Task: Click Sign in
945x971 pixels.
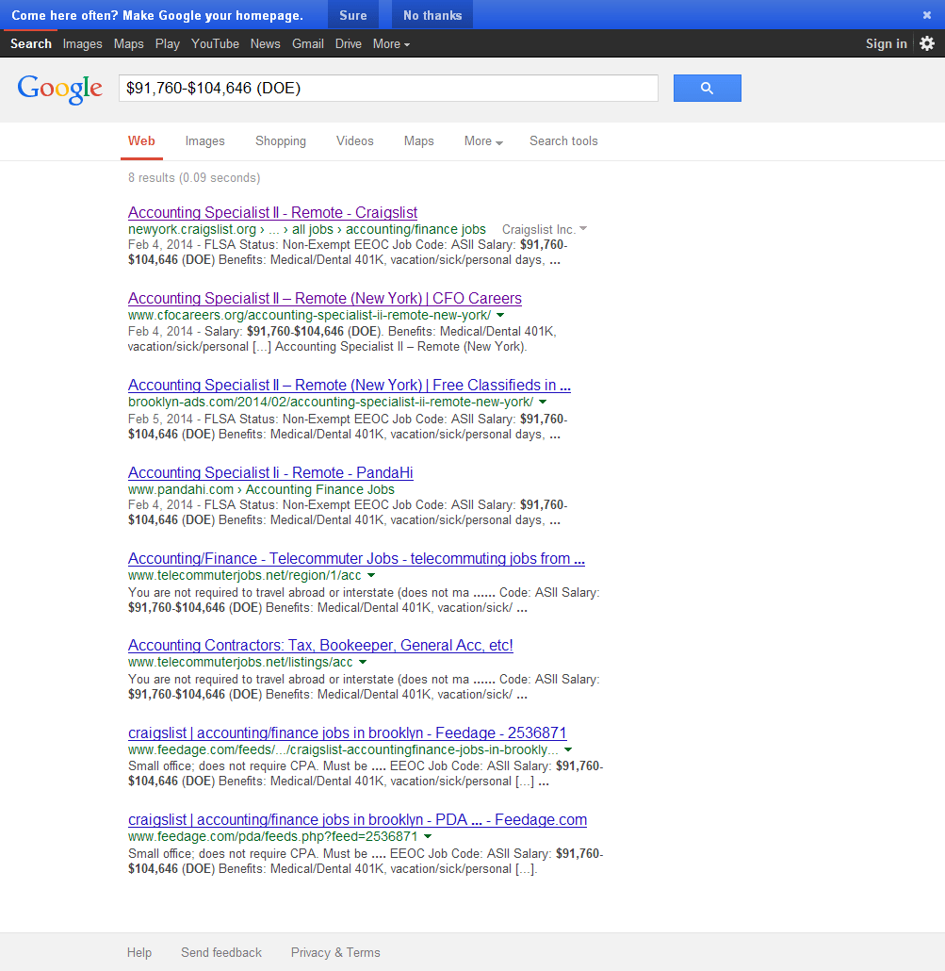Action: coord(886,44)
